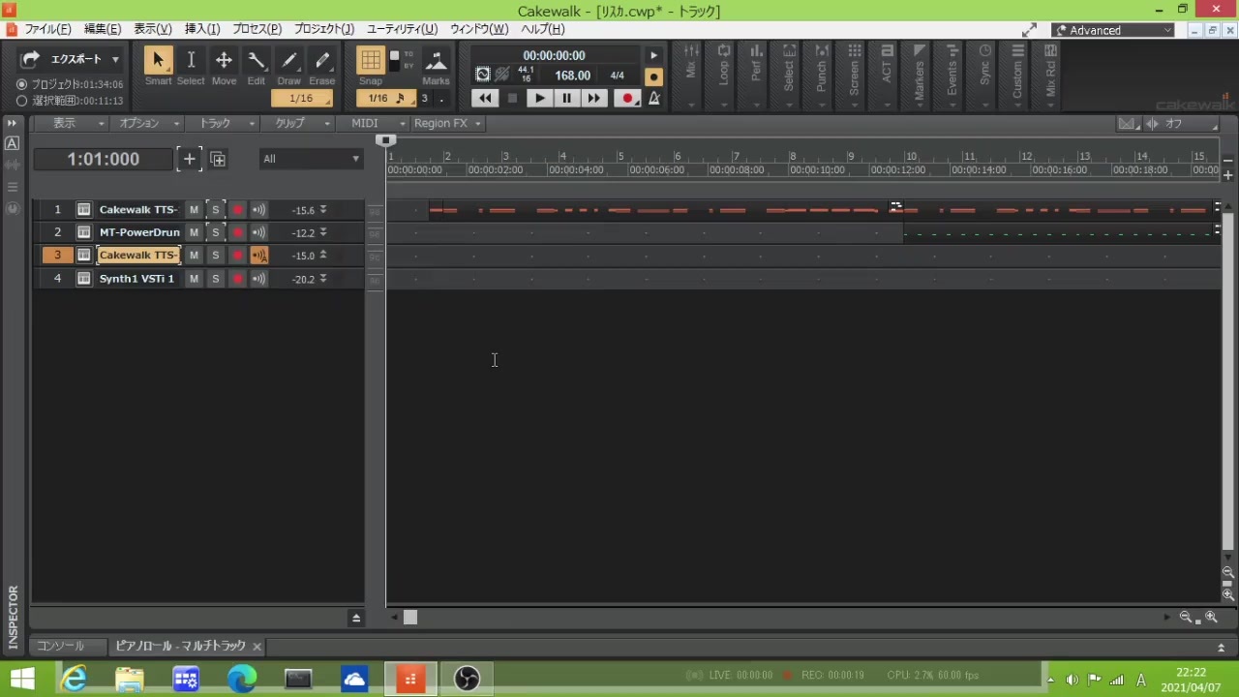
Task: Click the add track plus button
Action: [x=189, y=159]
